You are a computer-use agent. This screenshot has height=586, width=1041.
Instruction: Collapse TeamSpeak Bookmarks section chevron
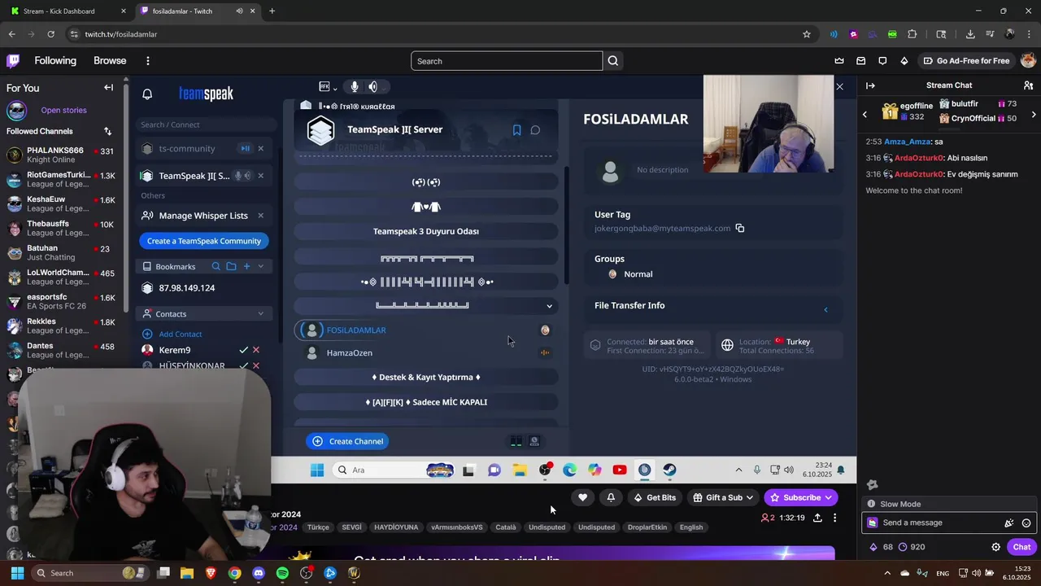(260, 266)
